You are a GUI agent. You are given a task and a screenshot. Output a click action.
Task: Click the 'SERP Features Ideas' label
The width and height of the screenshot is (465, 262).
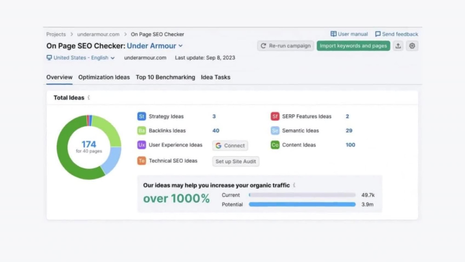(x=306, y=116)
